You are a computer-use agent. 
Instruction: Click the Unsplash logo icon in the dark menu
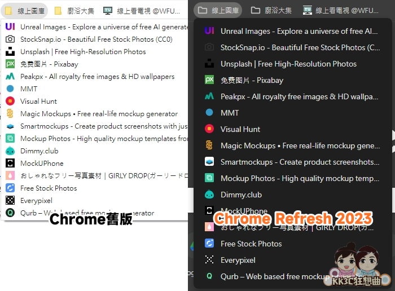(209, 63)
